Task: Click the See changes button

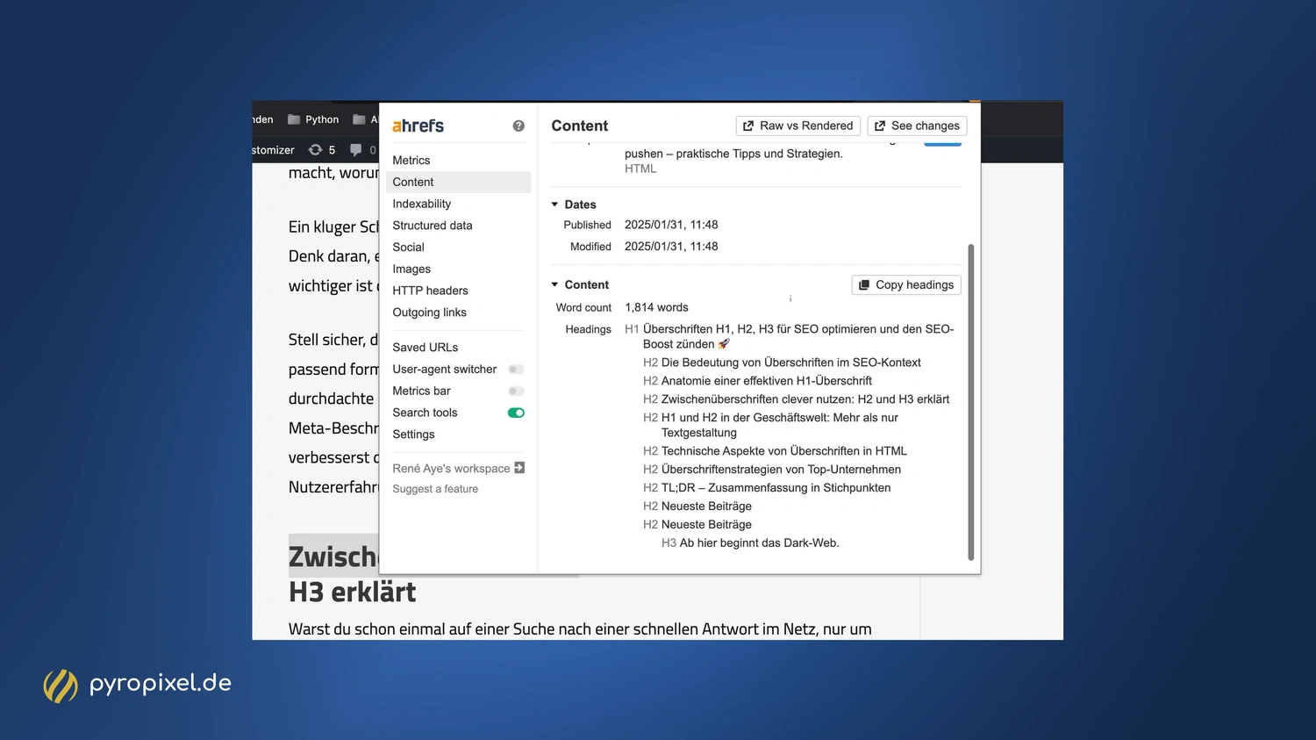Action: 917,126
